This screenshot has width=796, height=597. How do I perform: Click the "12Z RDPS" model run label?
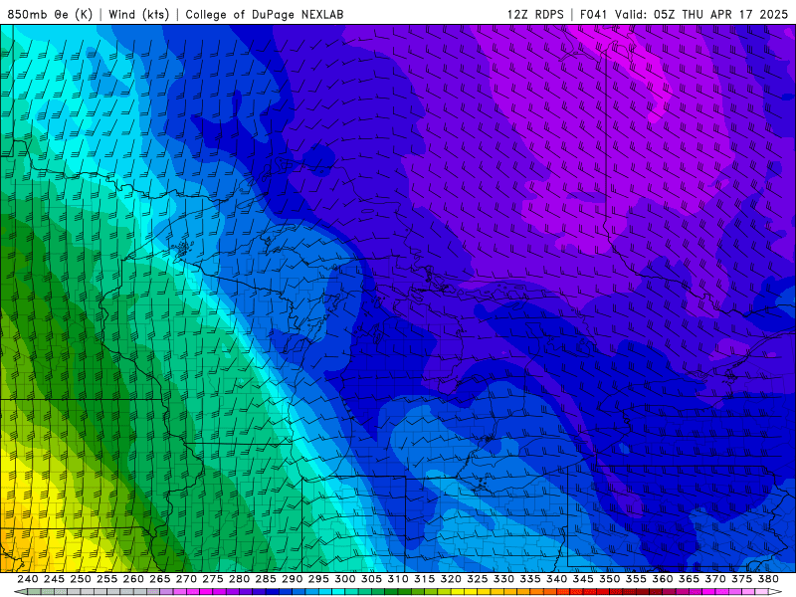[x=535, y=14]
